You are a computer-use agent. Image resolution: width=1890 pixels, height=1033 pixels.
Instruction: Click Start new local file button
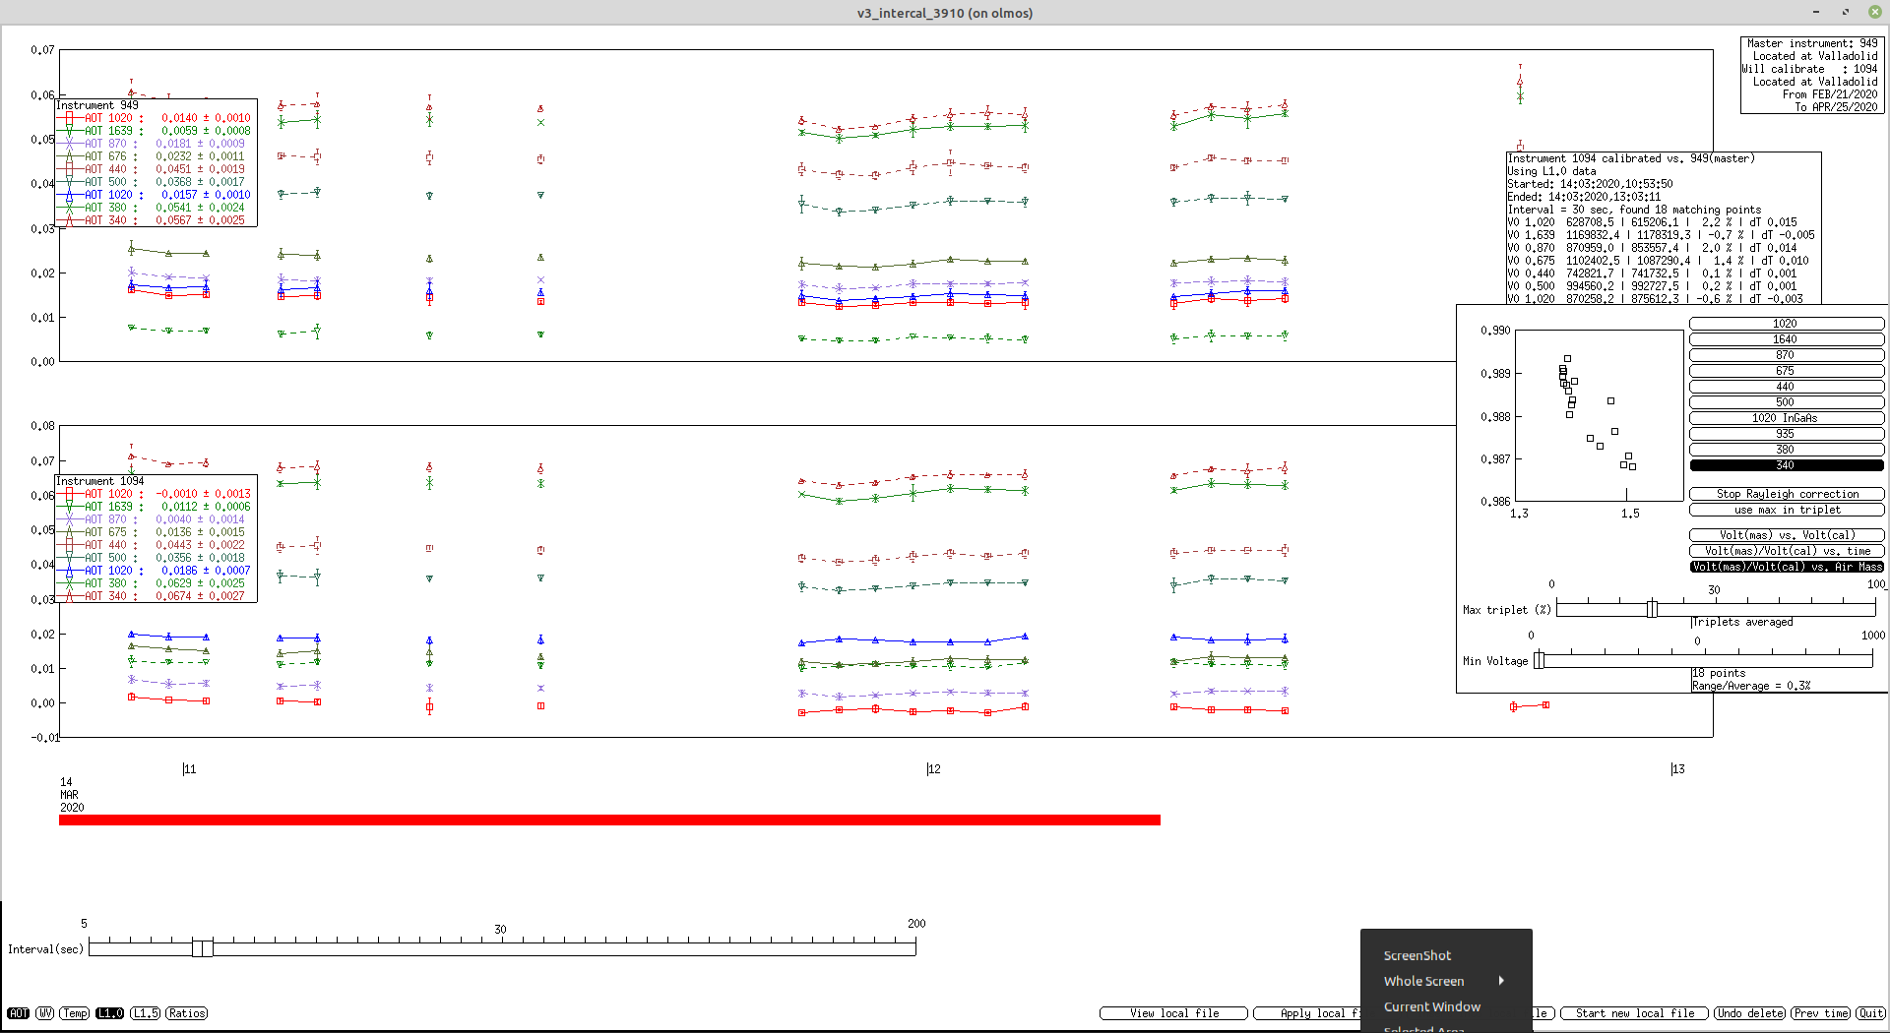tap(1634, 1013)
